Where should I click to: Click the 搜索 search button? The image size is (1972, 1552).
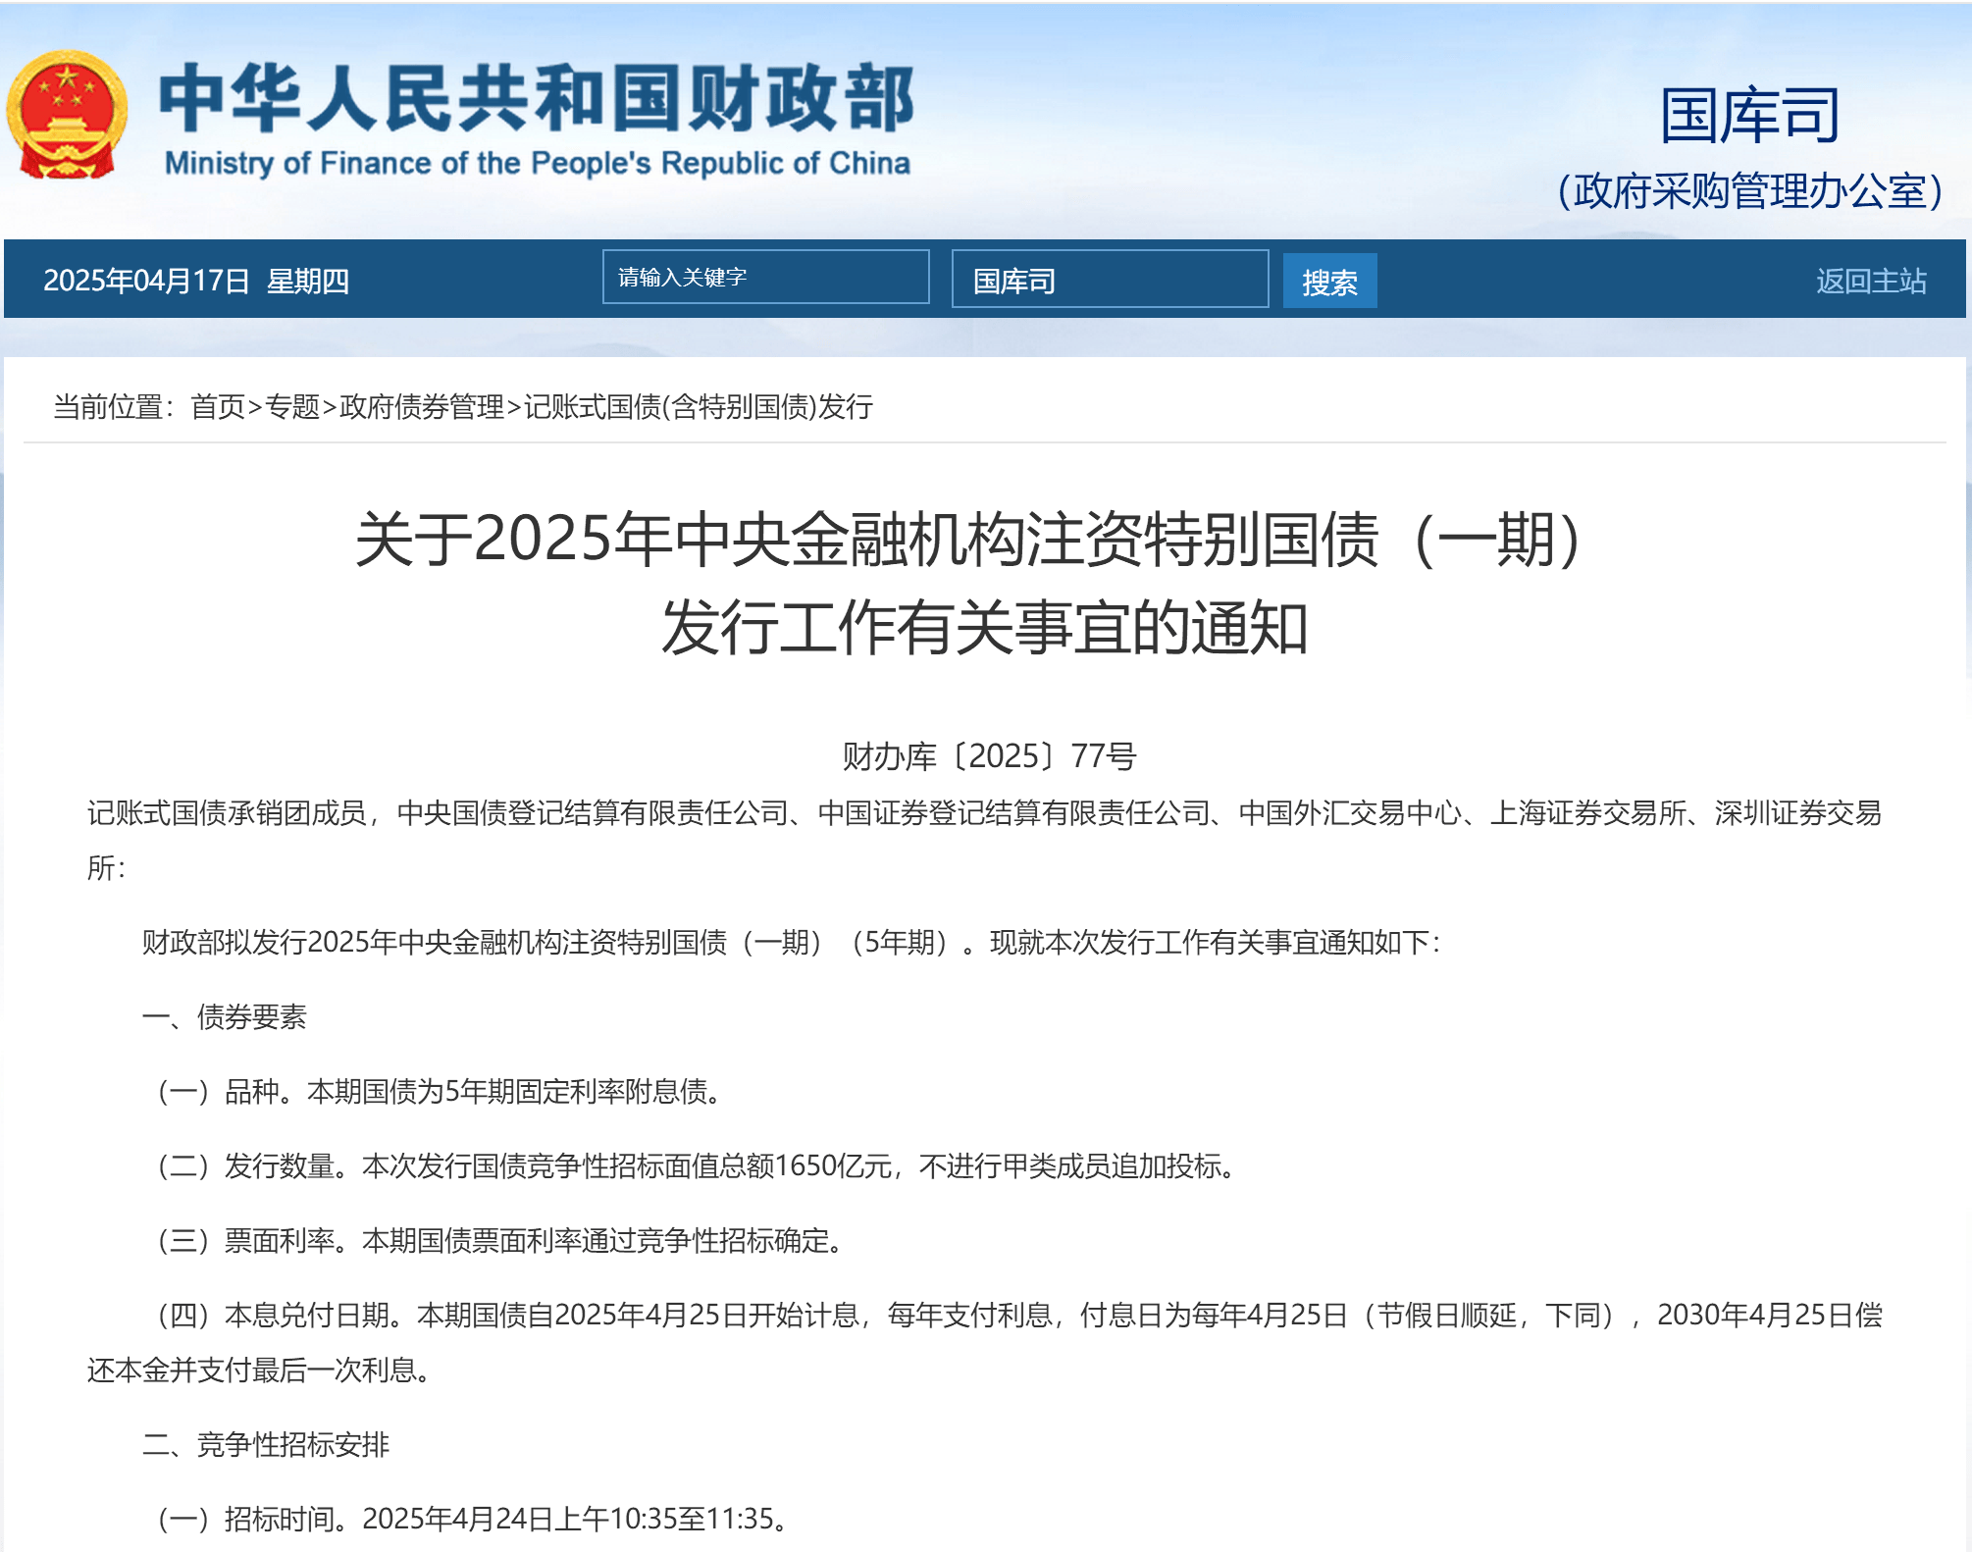[x=1329, y=282]
